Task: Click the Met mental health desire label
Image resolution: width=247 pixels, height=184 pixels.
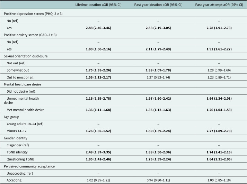Action: [25, 110]
